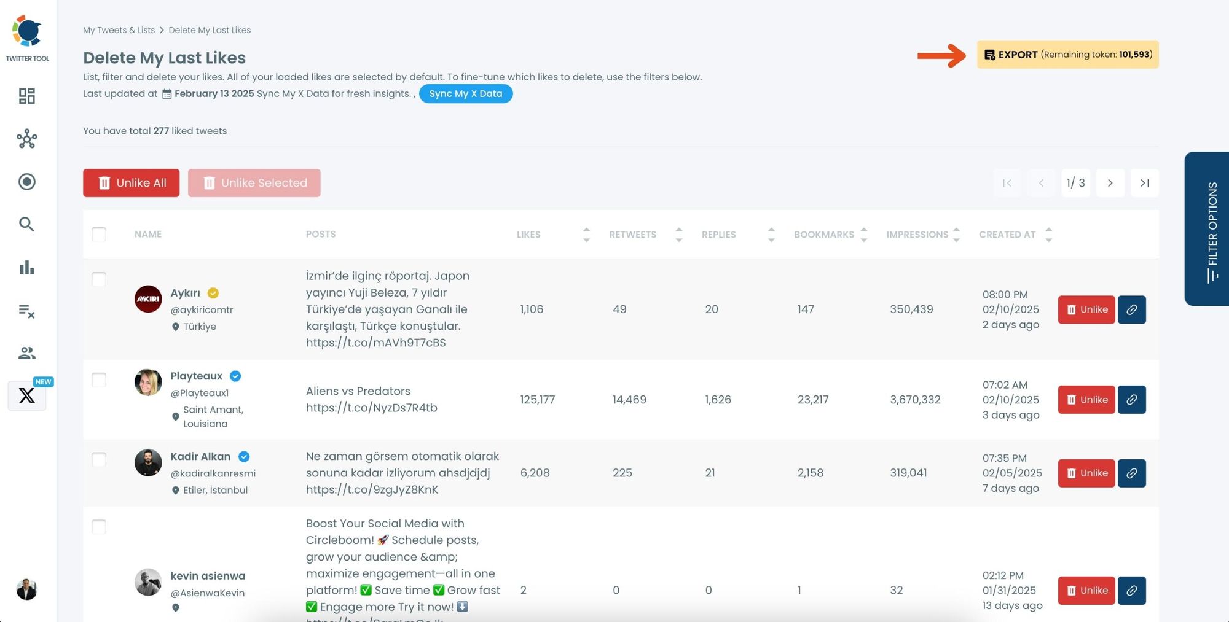1229x622 pixels.
Task: Copy link for the Kadir Alkan tweet
Action: (1131, 473)
